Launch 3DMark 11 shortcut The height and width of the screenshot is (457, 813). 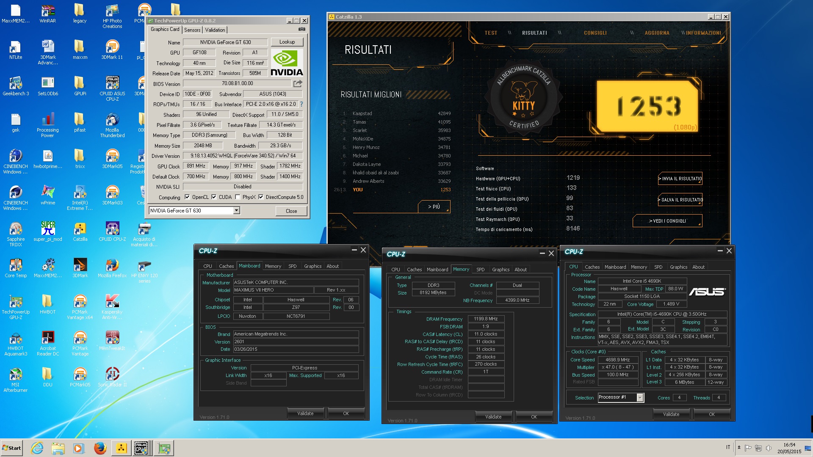click(x=112, y=50)
